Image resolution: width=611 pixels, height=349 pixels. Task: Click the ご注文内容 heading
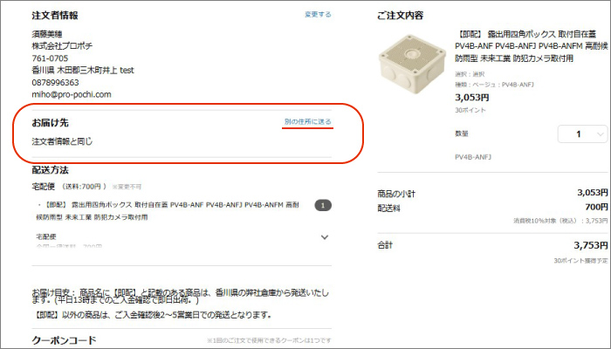coord(400,16)
